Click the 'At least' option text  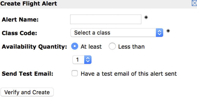(x=91, y=47)
